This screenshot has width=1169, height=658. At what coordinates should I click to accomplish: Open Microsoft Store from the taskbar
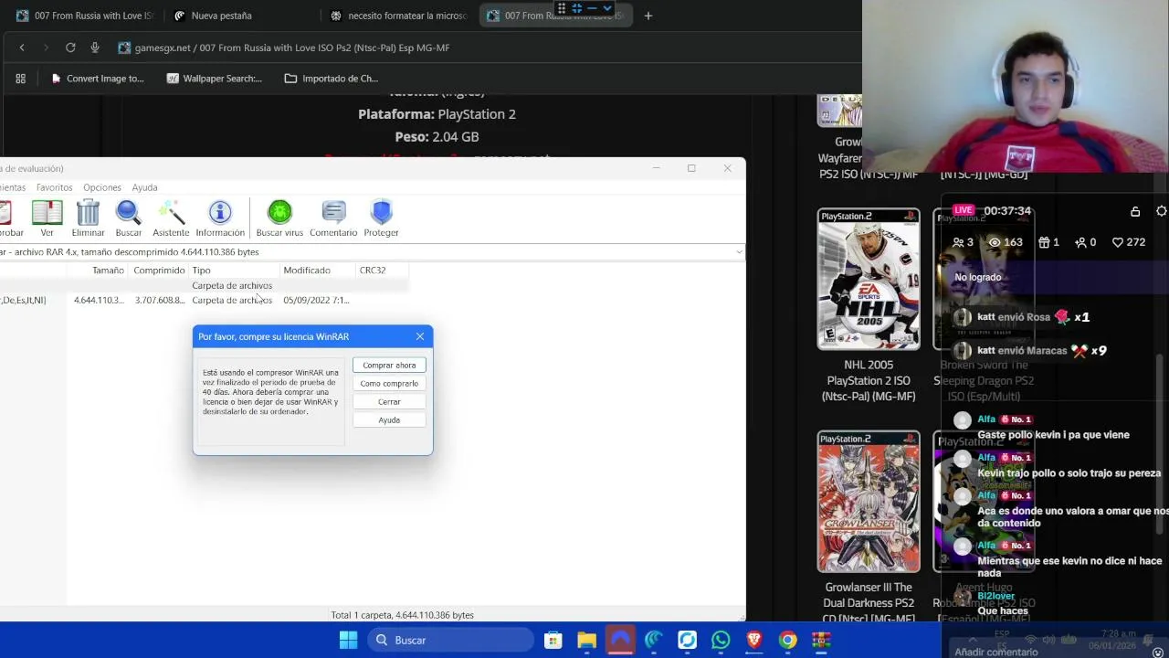tap(553, 640)
